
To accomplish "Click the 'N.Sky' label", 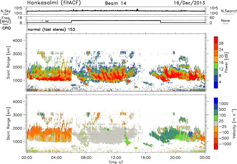I will click(x=6, y=11).
